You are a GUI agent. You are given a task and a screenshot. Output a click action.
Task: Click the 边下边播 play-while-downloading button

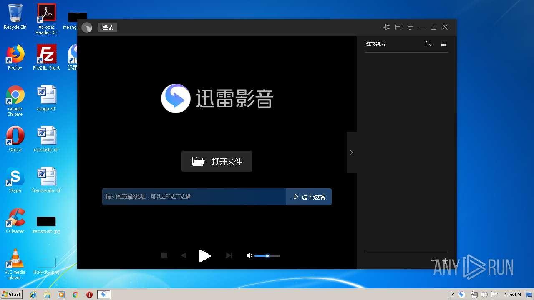309,197
